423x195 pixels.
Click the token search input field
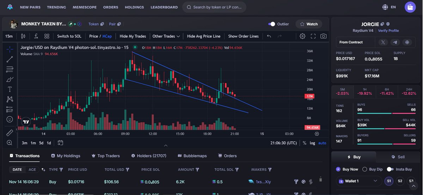214,7
